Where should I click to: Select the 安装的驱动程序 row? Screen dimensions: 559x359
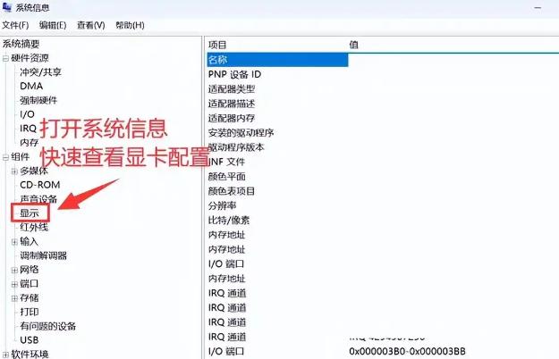(x=241, y=133)
